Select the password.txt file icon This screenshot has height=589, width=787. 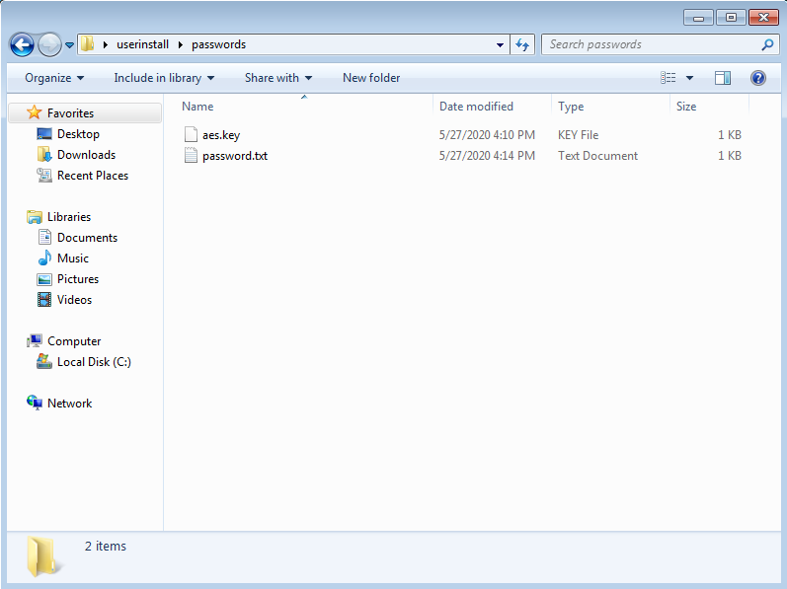191,156
